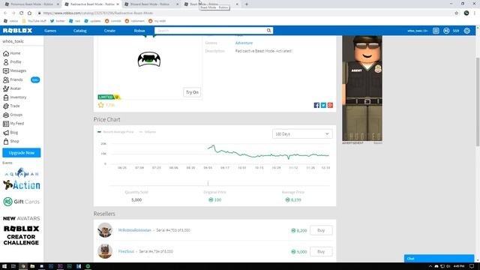
Task: Buy from the 8,200 Robux reseller
Action: 321,230
